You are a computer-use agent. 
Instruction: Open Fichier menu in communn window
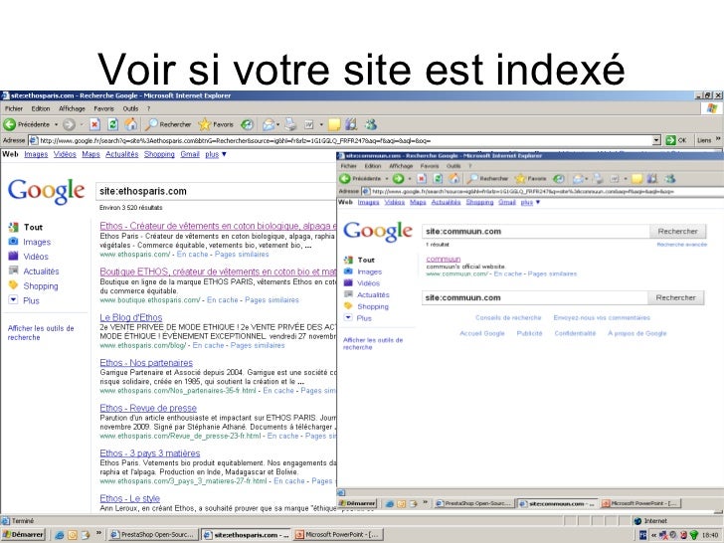tap(349, 166)
